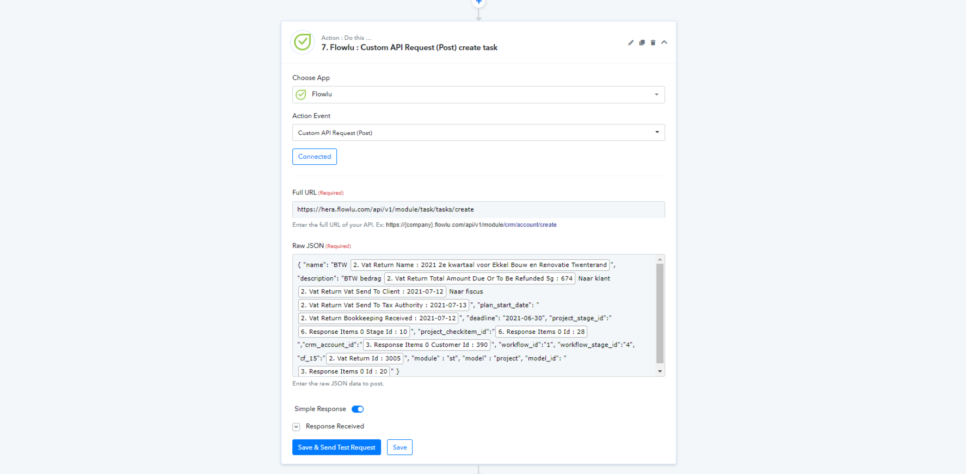
Task: Delete the step using the trash icon
Action: coord(653,42)
